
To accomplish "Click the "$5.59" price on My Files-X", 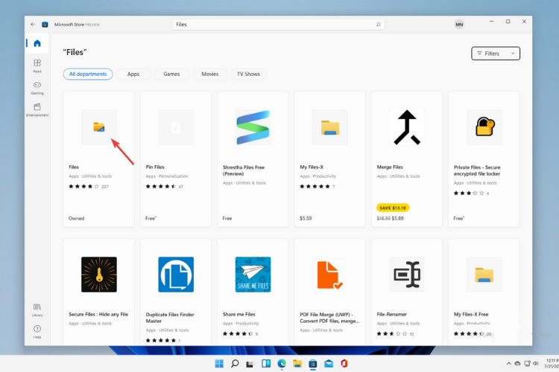I will tap(306, 218).
